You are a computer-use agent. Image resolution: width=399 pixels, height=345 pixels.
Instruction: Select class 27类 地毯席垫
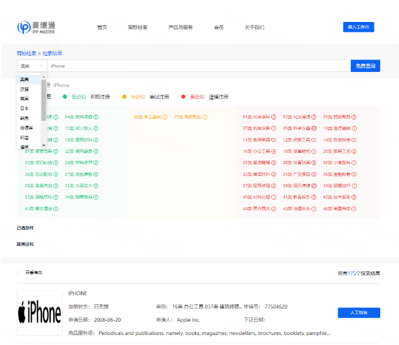(x=81, y=174)
